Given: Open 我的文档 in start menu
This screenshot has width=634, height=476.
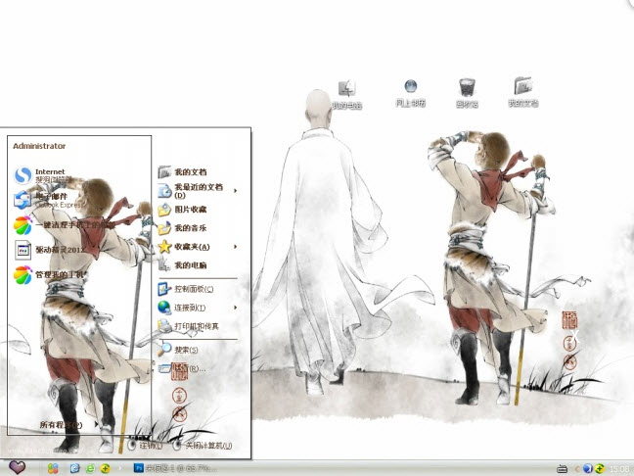Looking at the screenshot, I should 182,172.
